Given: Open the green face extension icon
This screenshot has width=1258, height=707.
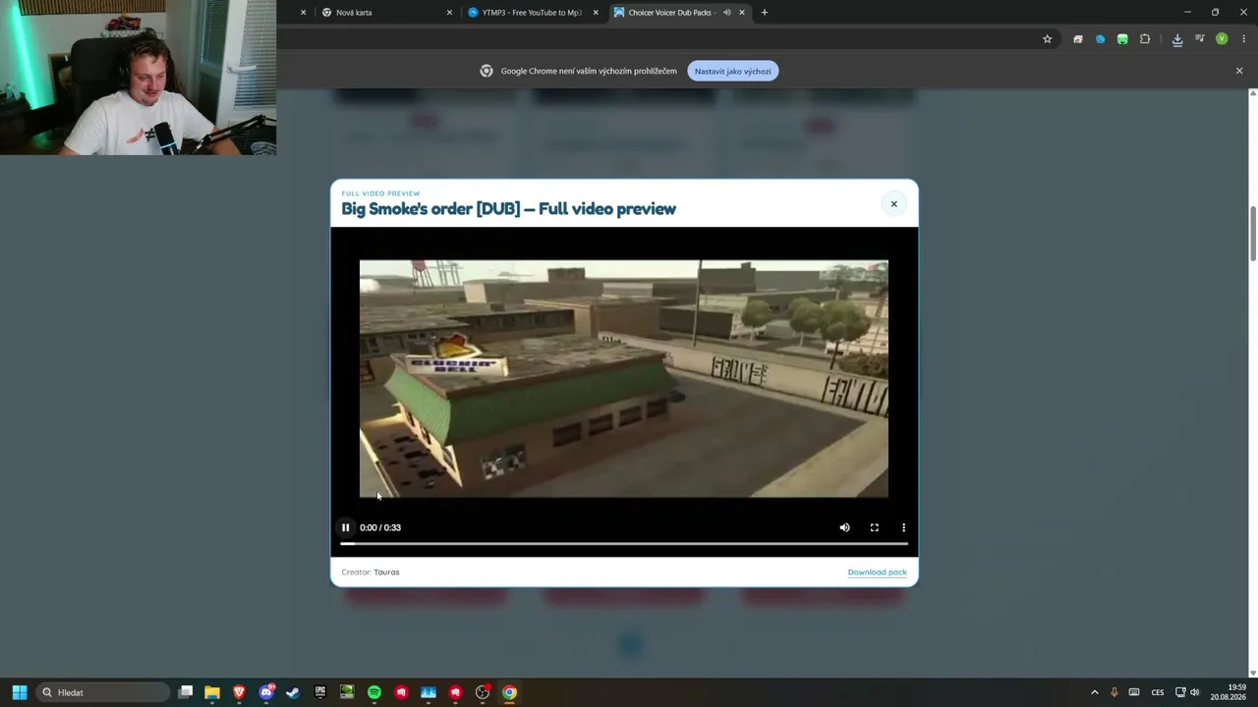Looking at the screenshot, I should tap(1122, 39).
